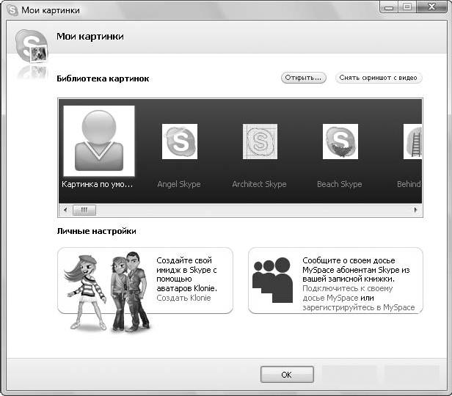Click the Skype logo in title bar
Image resolution: width=452 pixels, height=396 pixels.
(x=12, y=10)
